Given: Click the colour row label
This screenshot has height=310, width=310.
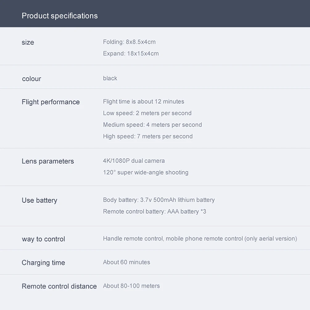Looking at the screenshot, I should coord(31,79).
